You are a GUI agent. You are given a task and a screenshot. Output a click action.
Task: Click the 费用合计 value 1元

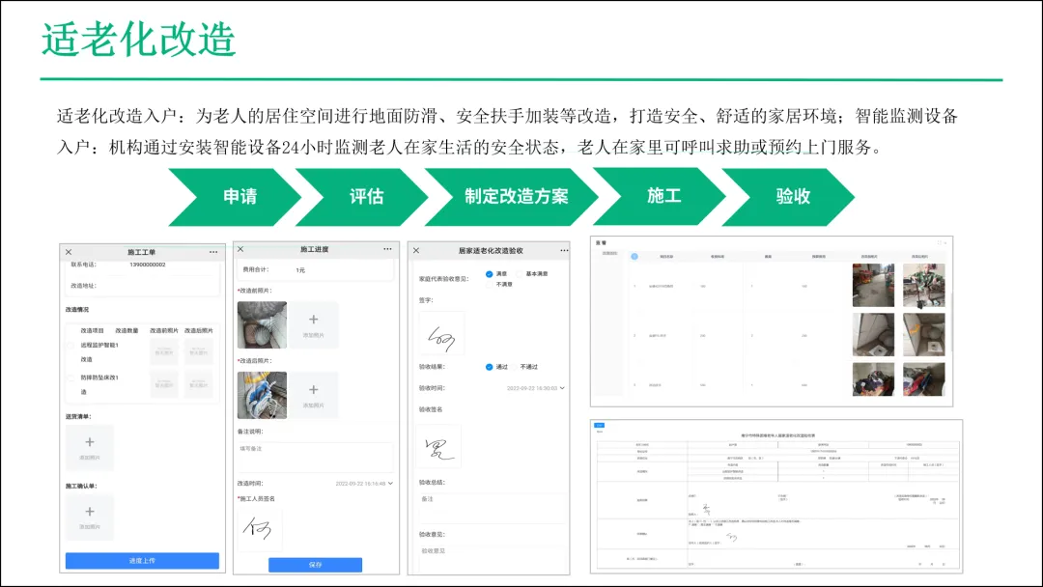[x=300, y=270]
